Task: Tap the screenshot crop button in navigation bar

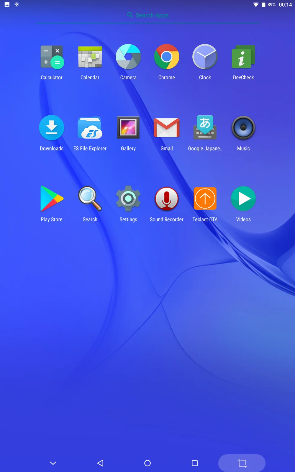Action: [242, 463]
